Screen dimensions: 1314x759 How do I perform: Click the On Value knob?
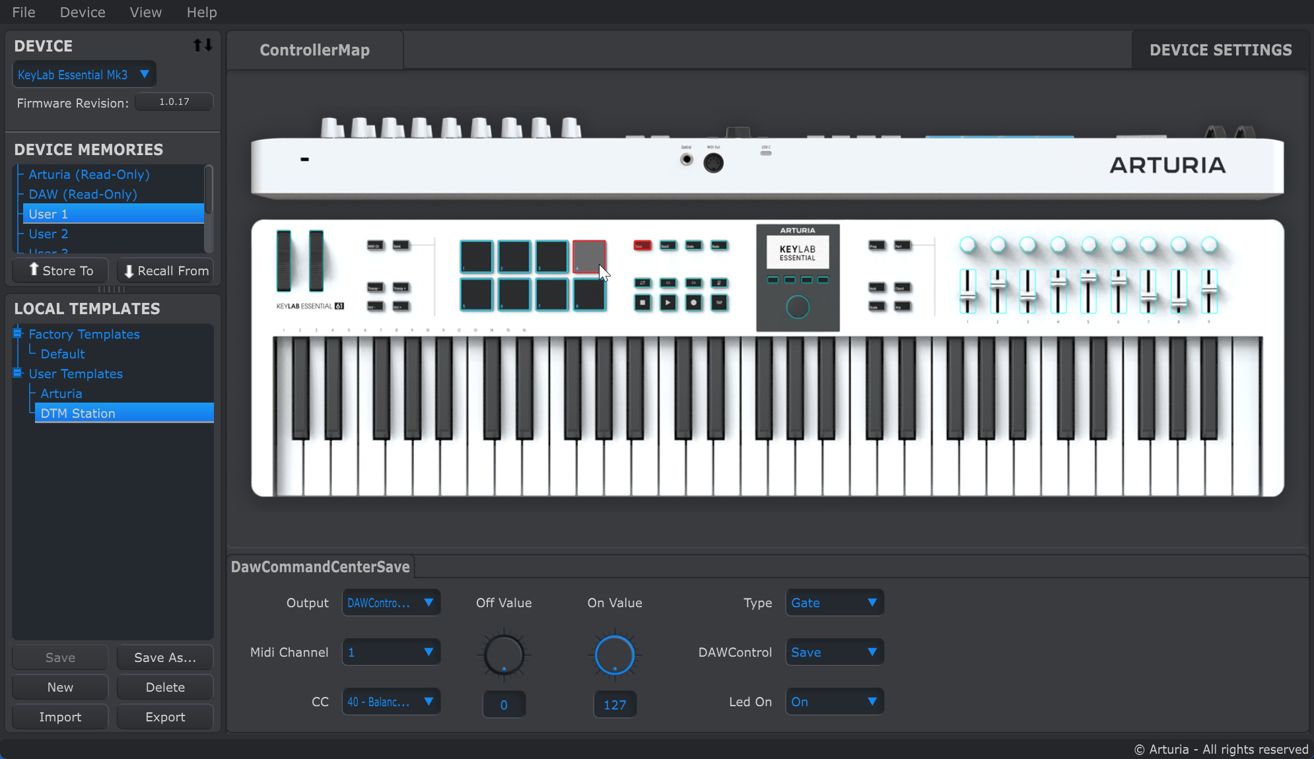tap(615, 655)
